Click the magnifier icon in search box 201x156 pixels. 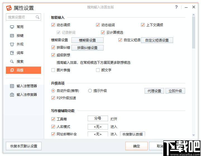pos(37,17)
